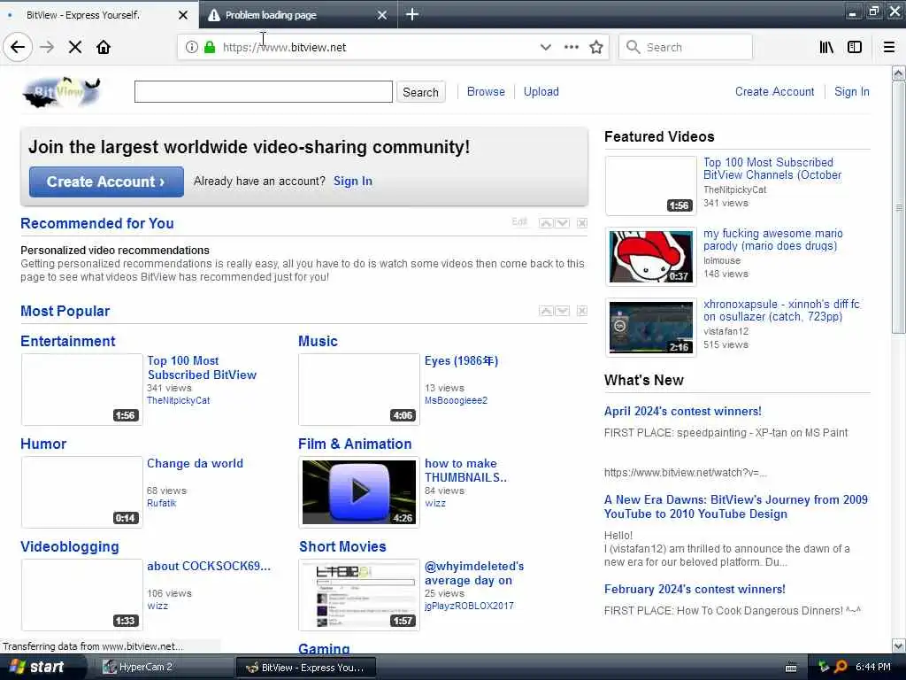The image size is (906, 680).
Task: Open February 2024's contest winners post
Action: [x=695, y=589]
